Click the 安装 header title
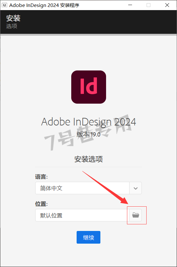The height and width of the screenshot is (267, 177). [x=13, y=18]
